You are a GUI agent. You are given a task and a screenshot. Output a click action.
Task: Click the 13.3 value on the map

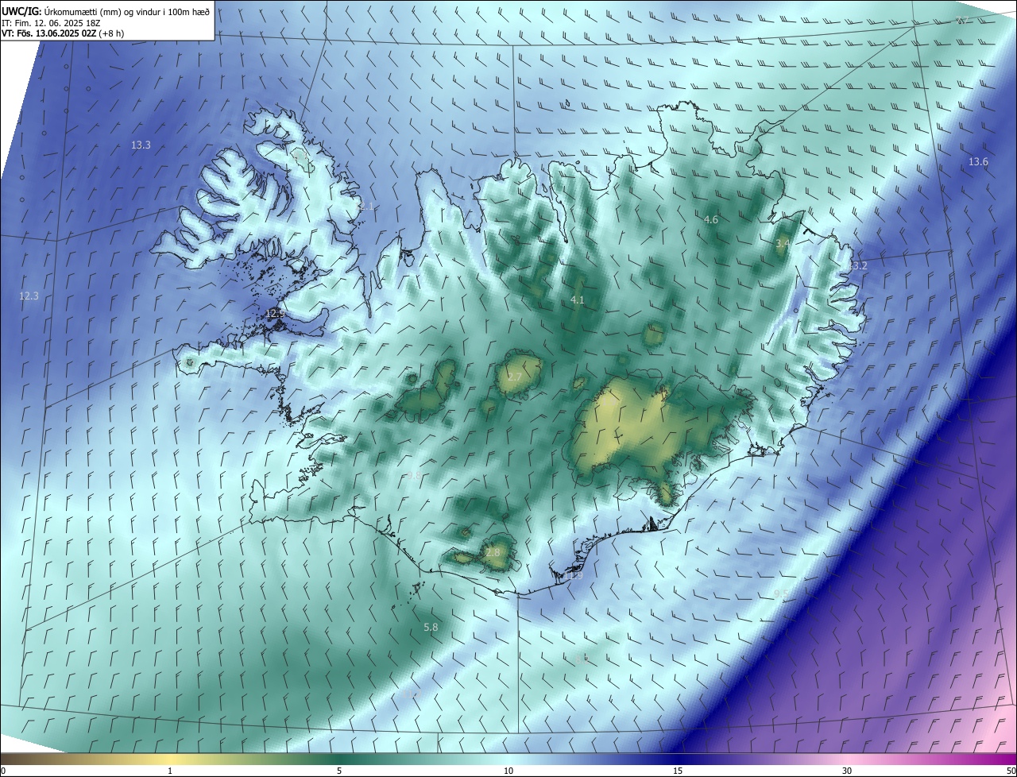141,145
